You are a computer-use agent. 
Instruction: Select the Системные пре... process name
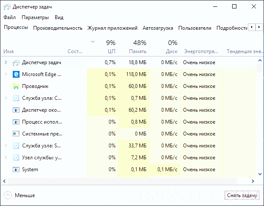click(42, 134)
